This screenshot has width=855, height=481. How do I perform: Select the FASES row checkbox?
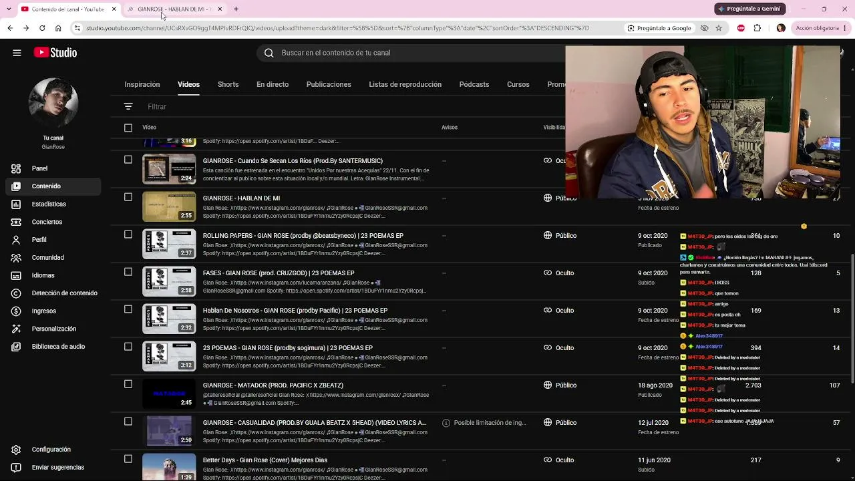point(128,272)
